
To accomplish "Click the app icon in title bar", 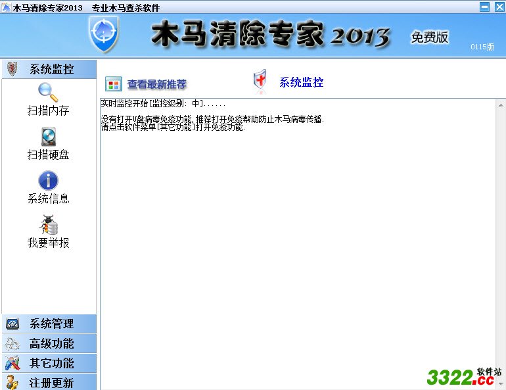I will tap(6, 7).
